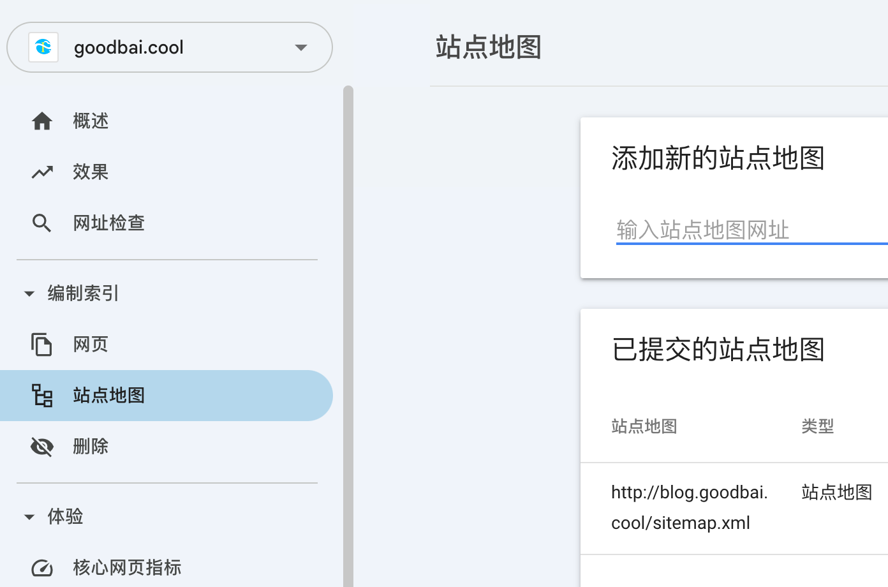
Task: Go to the 效果 performance report
Action: pyautogui.click(x=91, y=172)
